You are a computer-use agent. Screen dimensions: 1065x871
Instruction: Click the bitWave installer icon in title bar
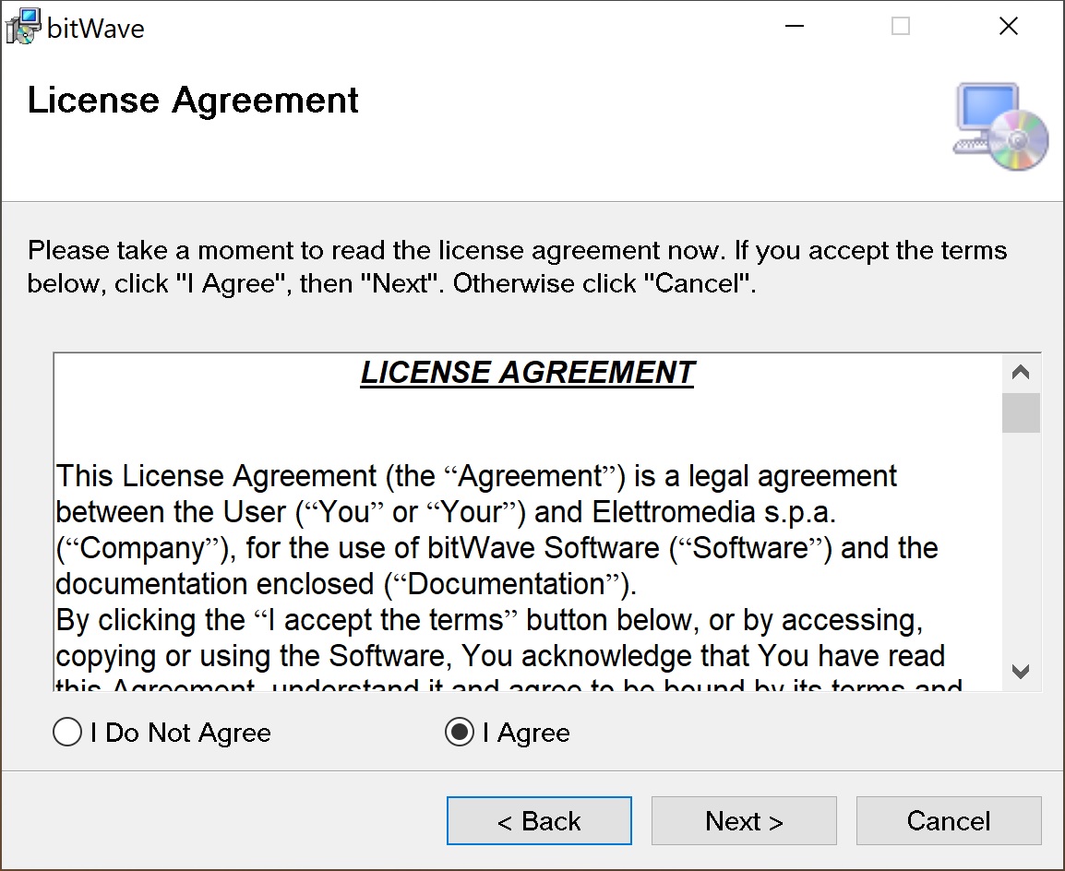[x=24, y=26]
